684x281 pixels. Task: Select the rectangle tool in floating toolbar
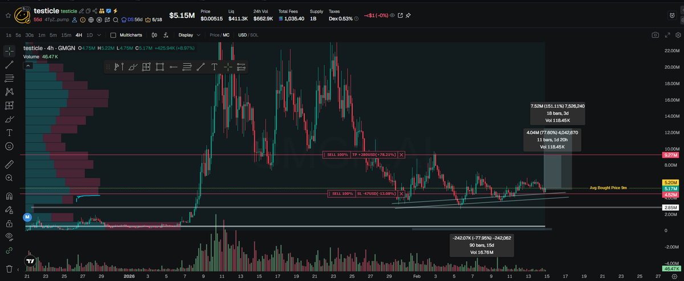click(x=160, y=67)
